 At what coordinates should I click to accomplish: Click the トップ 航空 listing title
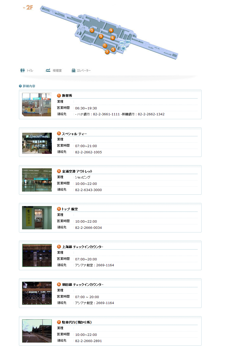coord(69,209)
